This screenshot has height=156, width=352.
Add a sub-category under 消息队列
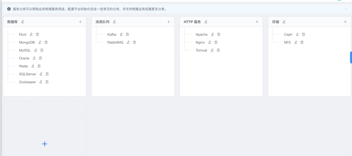(x=169, y=22)
